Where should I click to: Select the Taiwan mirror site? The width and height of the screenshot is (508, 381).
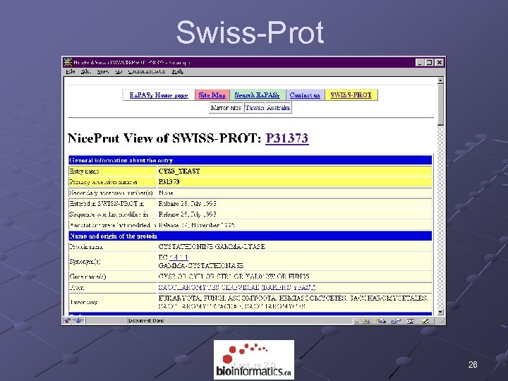pos(254,107)
